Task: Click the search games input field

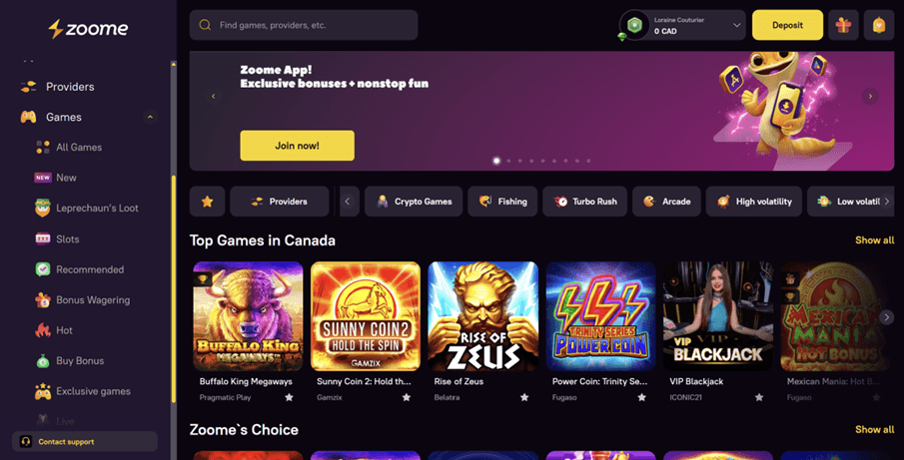Action: (304, 25)
